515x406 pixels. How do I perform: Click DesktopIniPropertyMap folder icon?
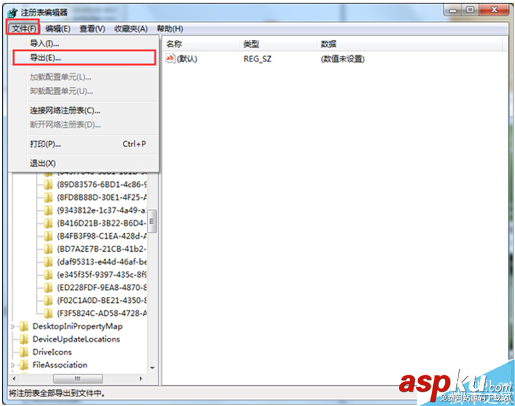24,326
